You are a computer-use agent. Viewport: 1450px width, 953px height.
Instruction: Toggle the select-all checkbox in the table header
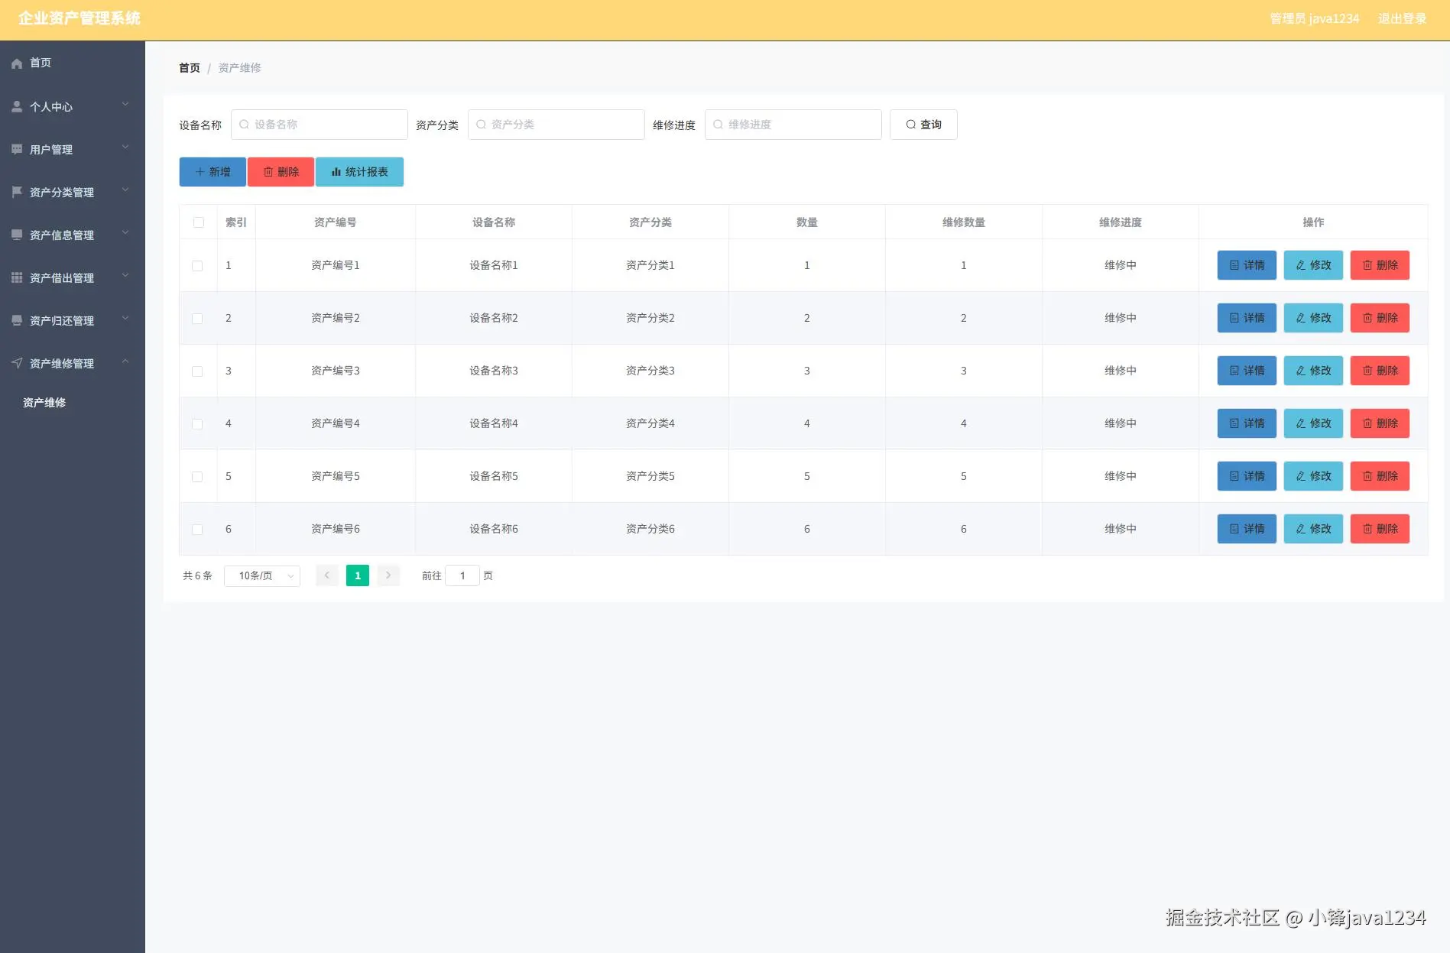point(199,222)
